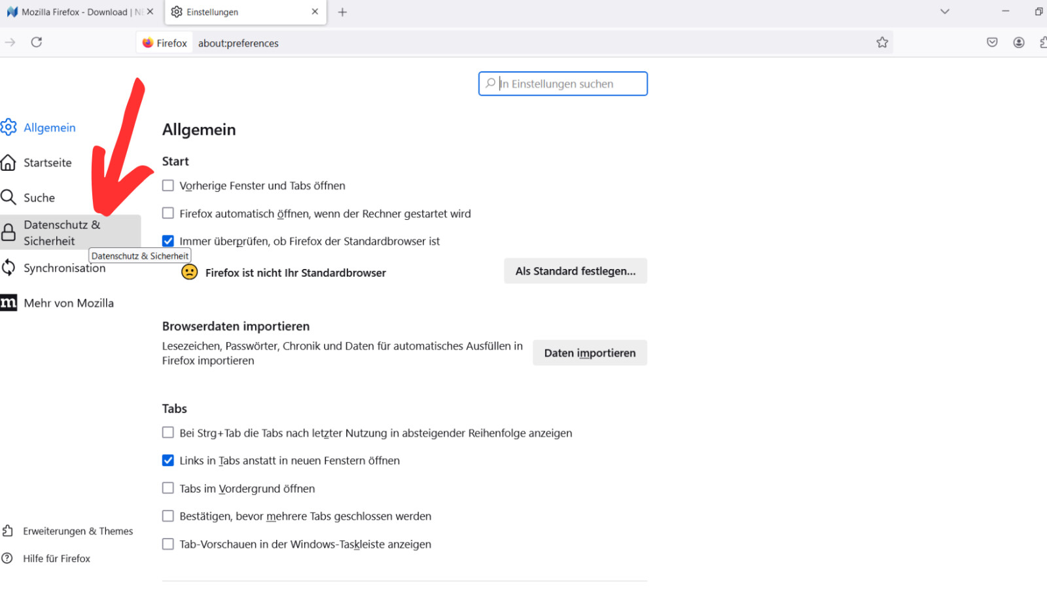1047x589 pixels.
Task: Uncheck 'Immer überprüfen, ob Firefox der Standardbrowser ist'
Action: click(168, 241)
